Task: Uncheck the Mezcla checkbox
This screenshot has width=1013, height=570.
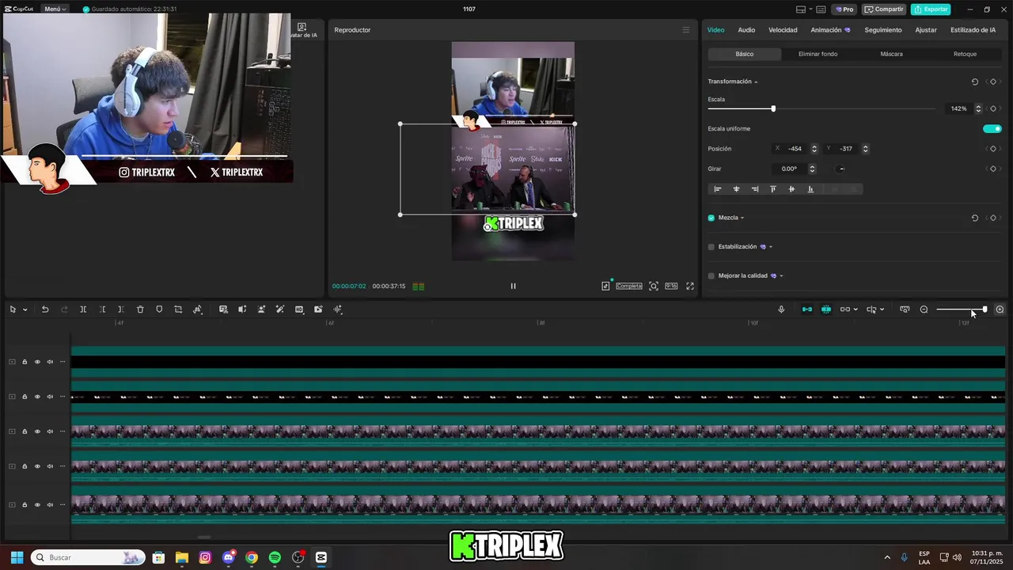Action: [711, 218]
